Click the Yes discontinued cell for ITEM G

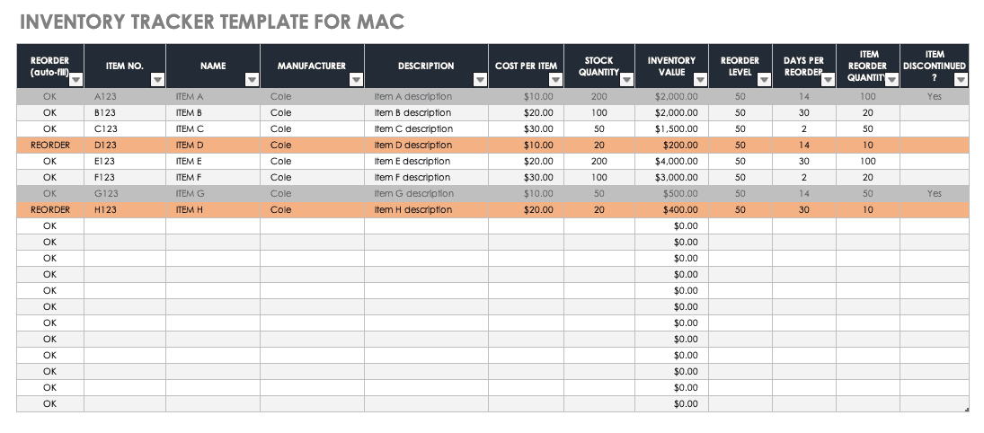[935, 193]
